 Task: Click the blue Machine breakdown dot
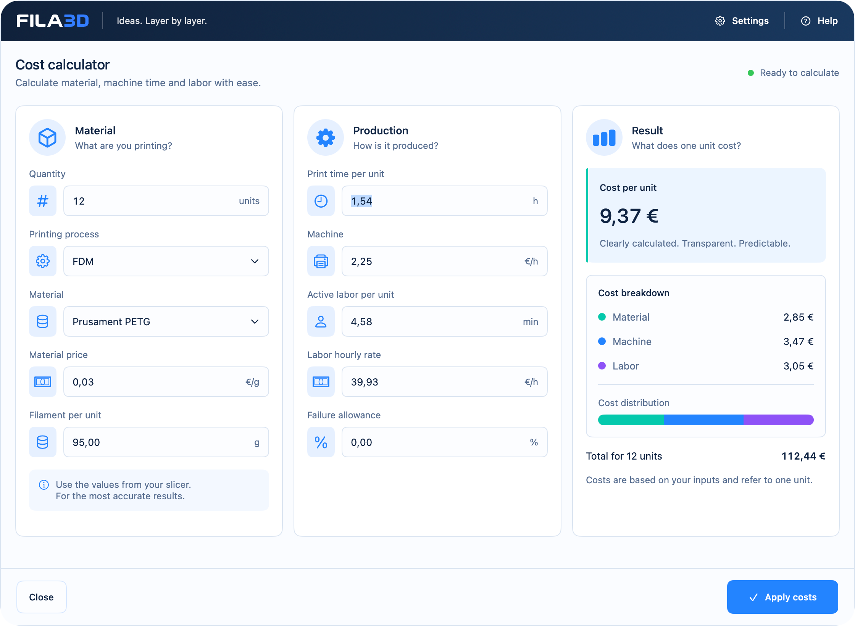602,341
